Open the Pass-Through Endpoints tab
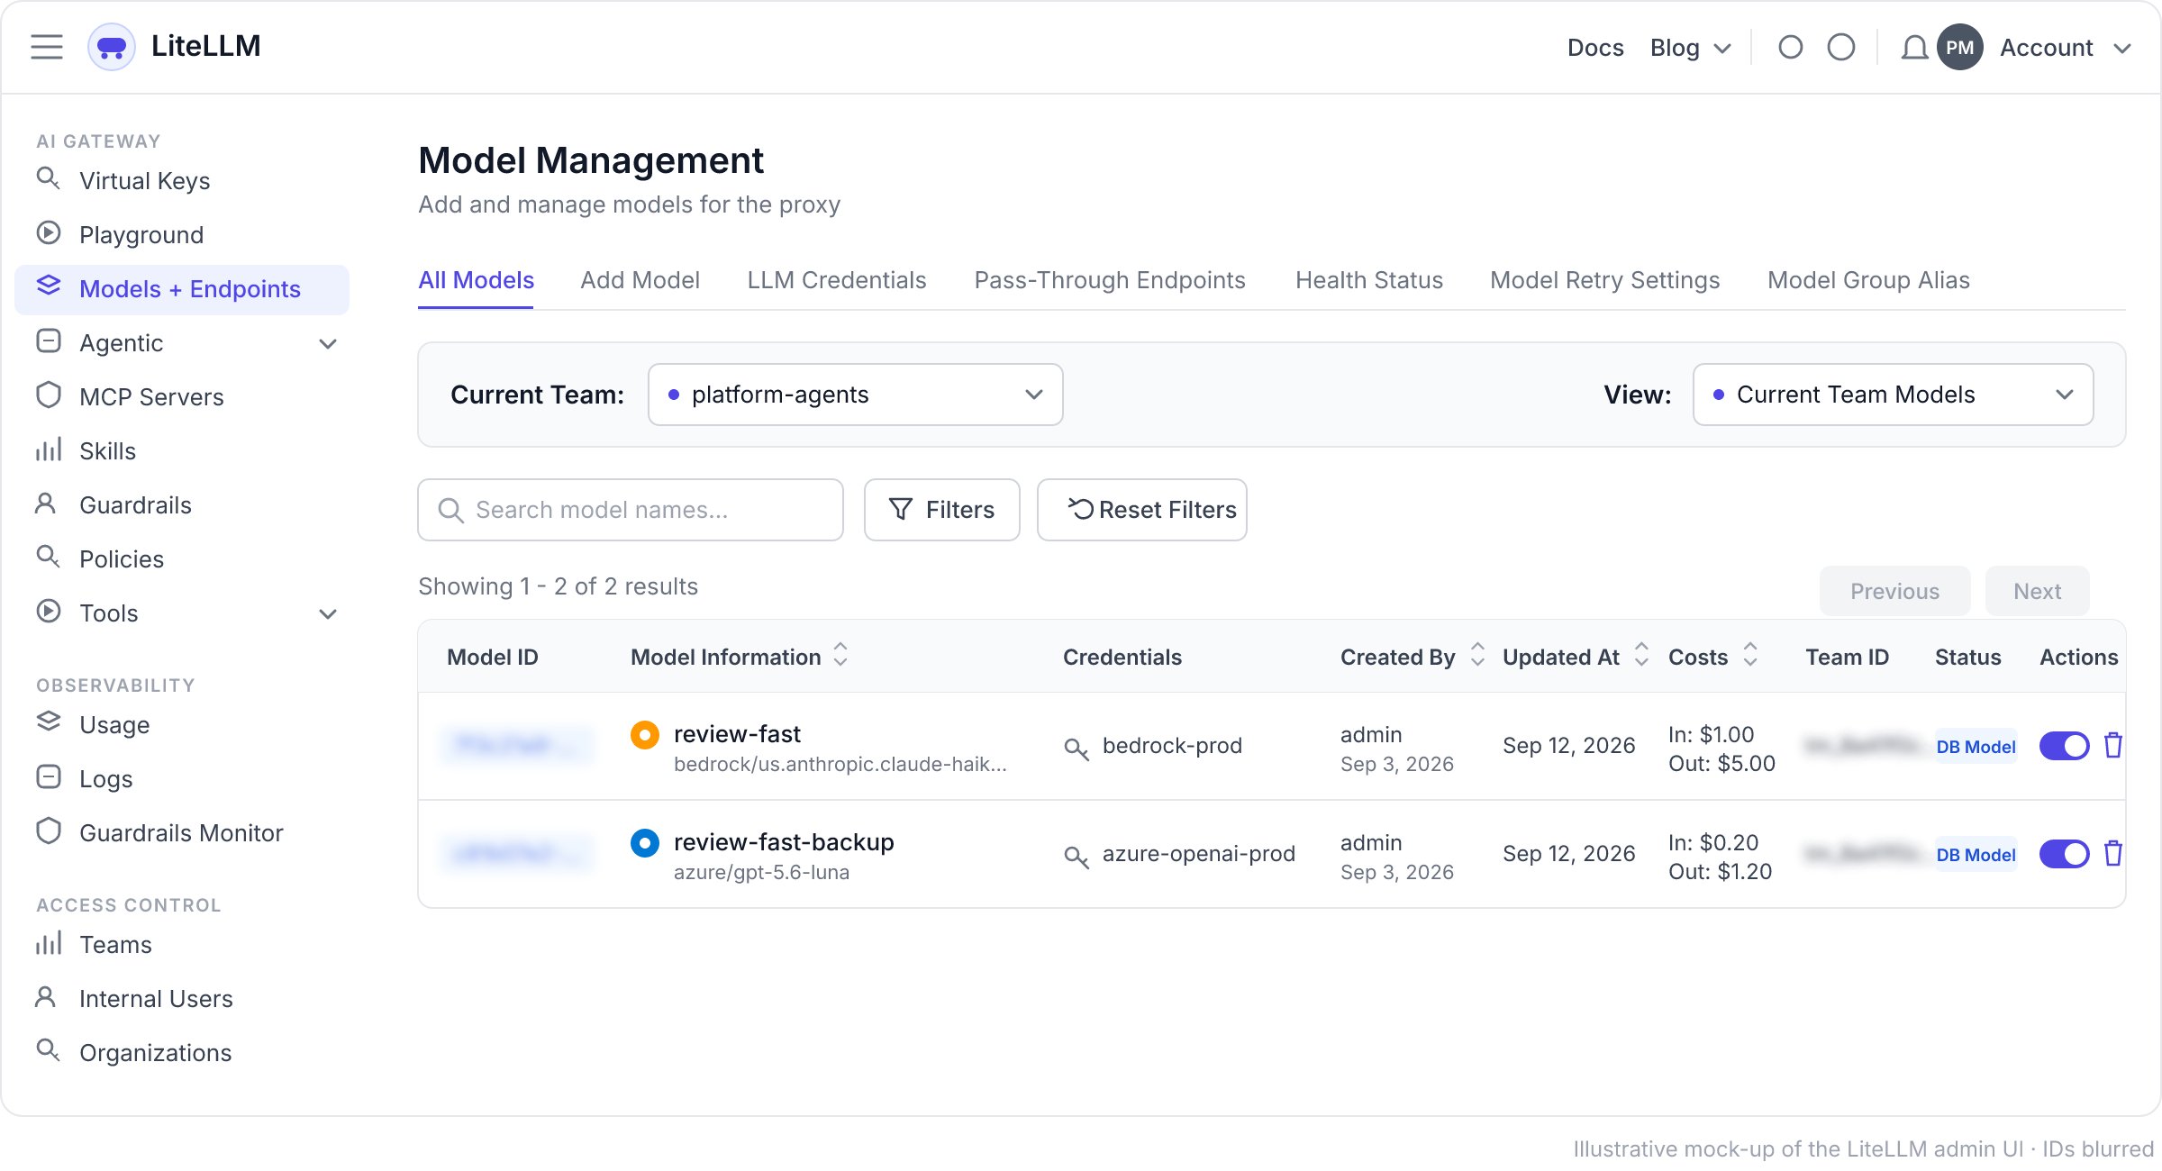 [1110, 280]
